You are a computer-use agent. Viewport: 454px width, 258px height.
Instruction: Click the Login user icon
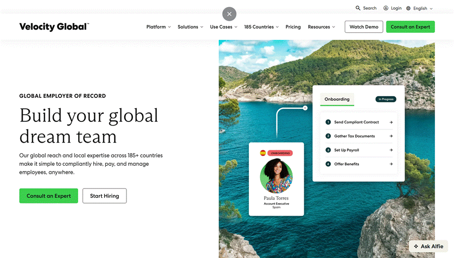click(x=386, y=8)
